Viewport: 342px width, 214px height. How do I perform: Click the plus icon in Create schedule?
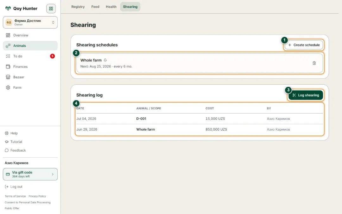[x=290, y=45]
